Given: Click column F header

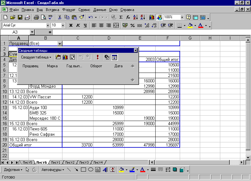Looking at the screenshot, I should [168, 38].
